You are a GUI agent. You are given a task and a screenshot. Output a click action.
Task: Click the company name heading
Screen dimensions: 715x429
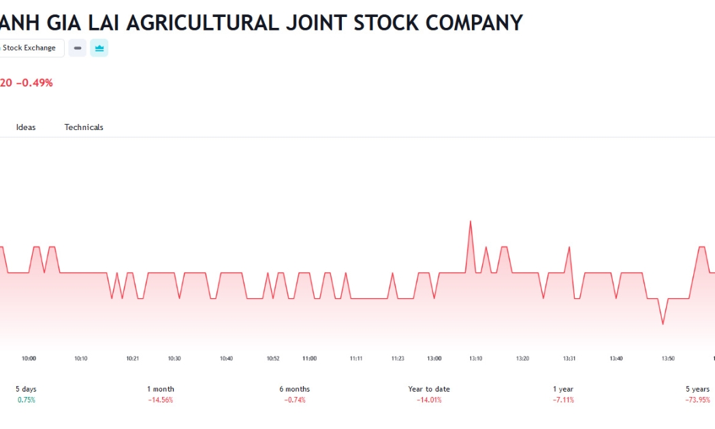(261, 22)
